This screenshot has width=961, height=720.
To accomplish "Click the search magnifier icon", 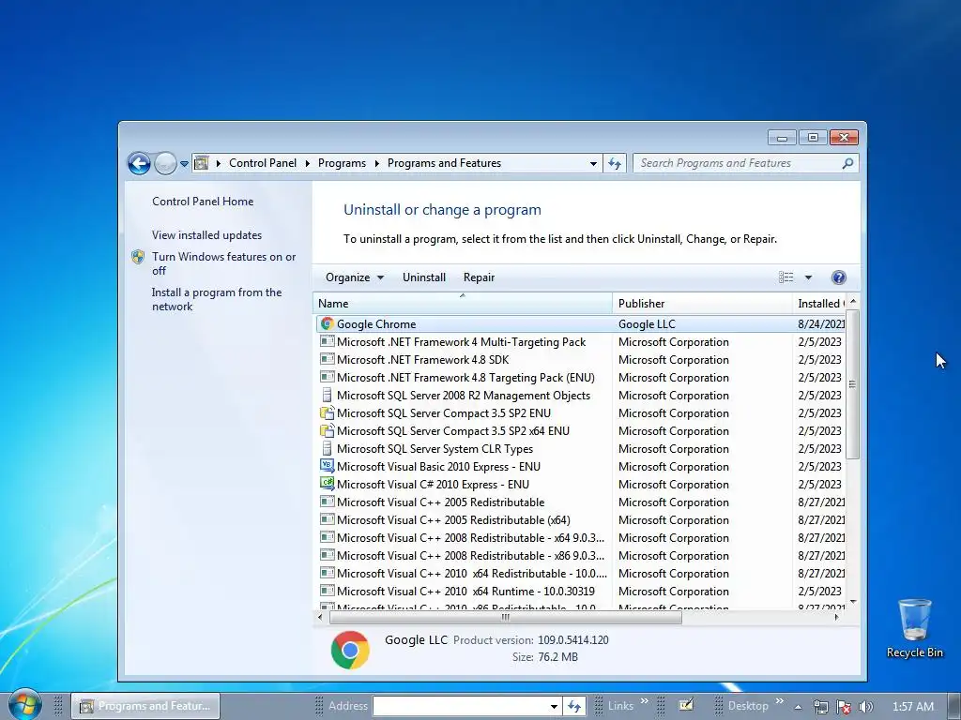I will tap(847, 163).
